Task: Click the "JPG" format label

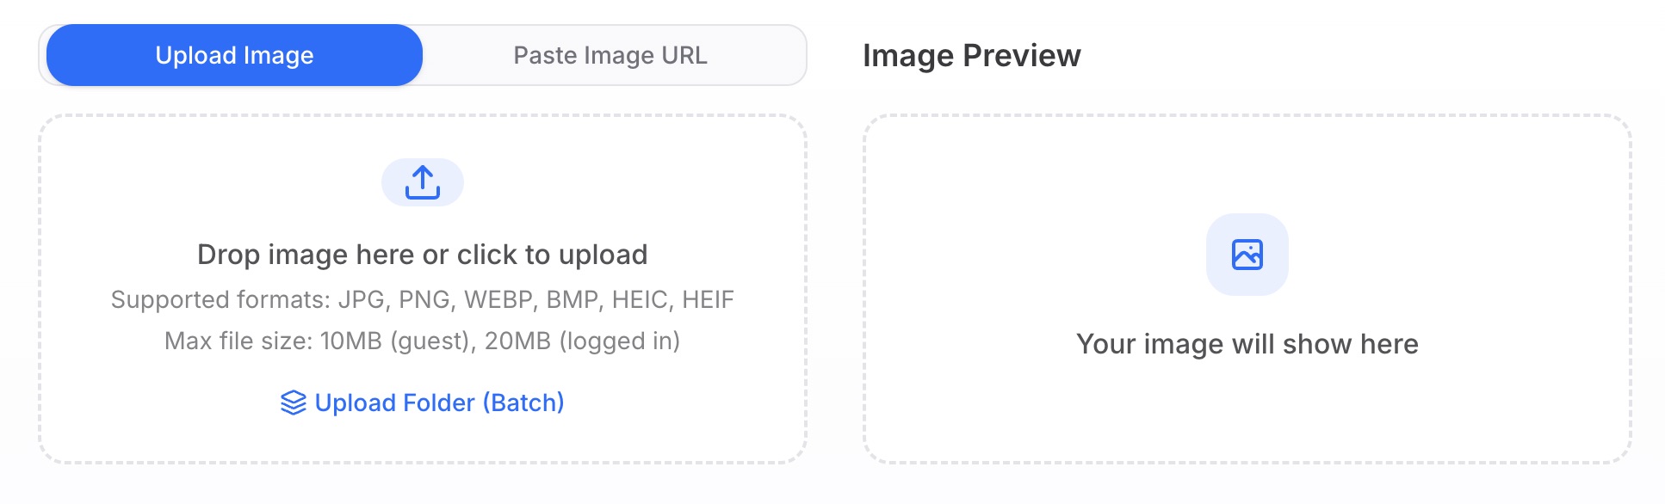Action: [361, 299]
